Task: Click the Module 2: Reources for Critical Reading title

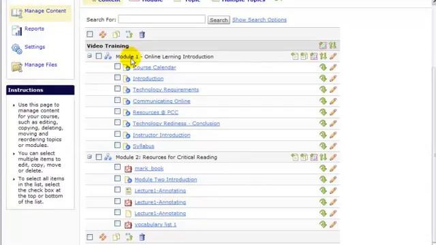Action: click(166, 157)
